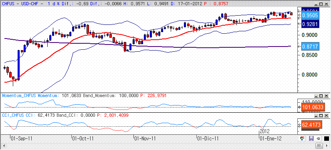The width and height of the screenshot is (331, 150).
Task: Click the 01-Oct-11 date marker
Action: click(83, 138)
